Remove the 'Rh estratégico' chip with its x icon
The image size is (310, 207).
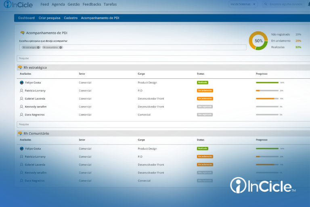[38, 47]
